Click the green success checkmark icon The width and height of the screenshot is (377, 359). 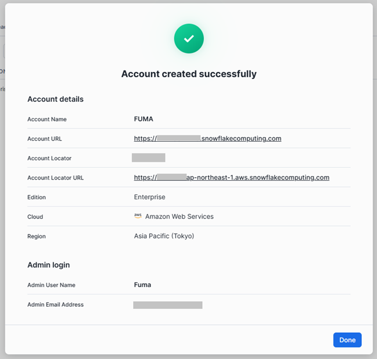pyautogui.click(x=189, y=38)
